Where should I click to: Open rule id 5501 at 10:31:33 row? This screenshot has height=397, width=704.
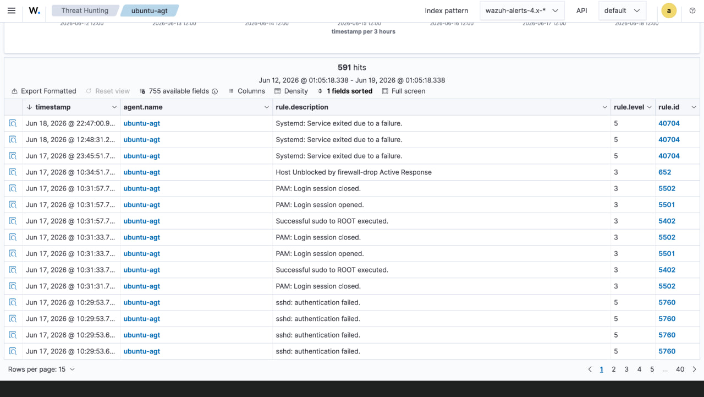[667, 254]
